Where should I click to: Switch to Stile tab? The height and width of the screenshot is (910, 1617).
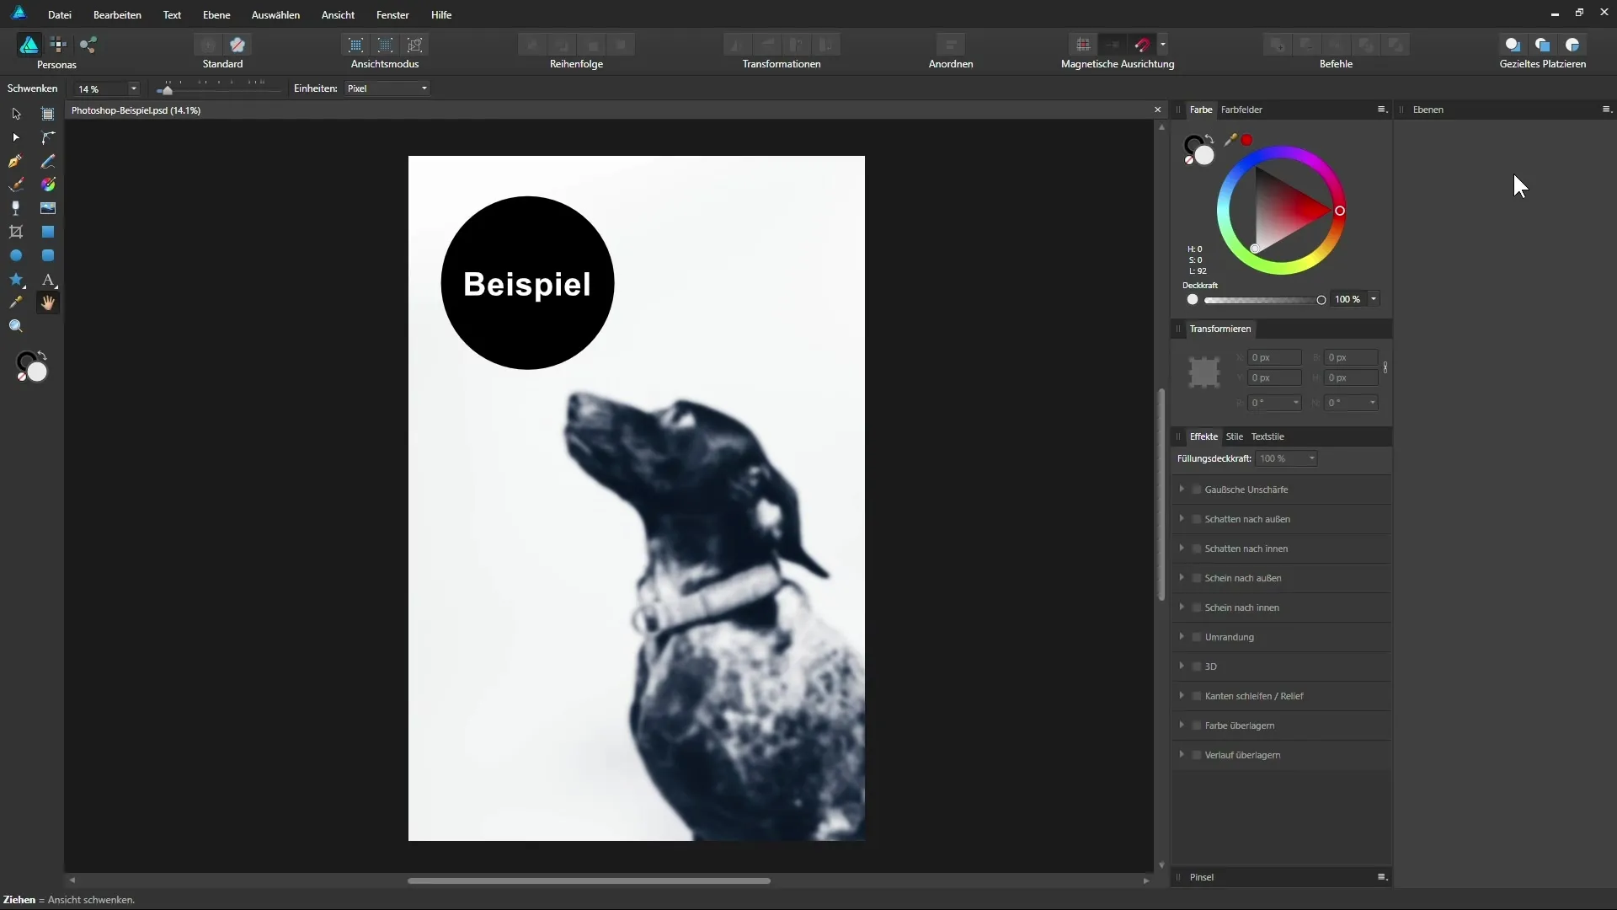1235,436
